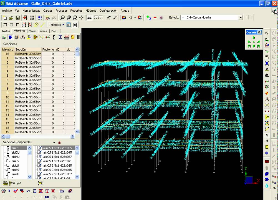Toggle the warning triangle display button
The image size is (278, 200).
(90, 18)
